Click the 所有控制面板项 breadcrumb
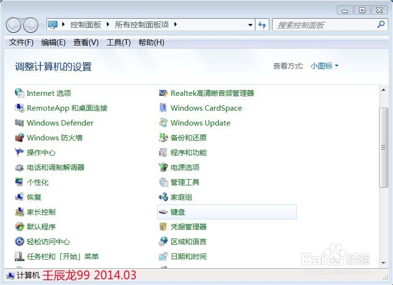 142,24
